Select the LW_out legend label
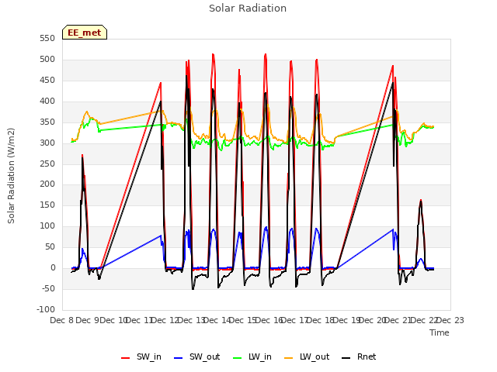This screenshot has width=497, height=372. (x=315, y=356)
